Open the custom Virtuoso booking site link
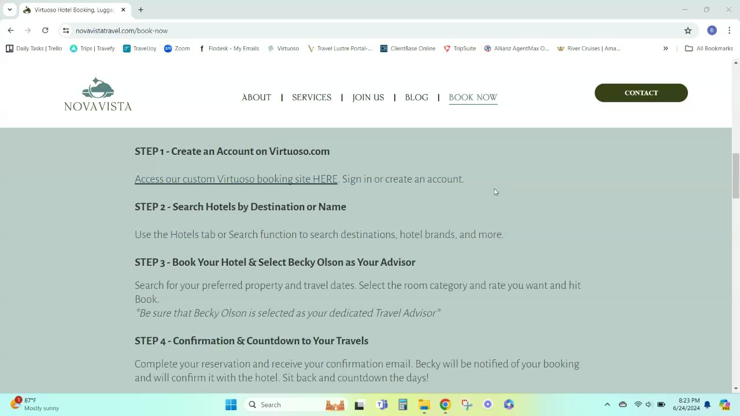The height and width of the screenshot is (416, 740). [236, 179]
